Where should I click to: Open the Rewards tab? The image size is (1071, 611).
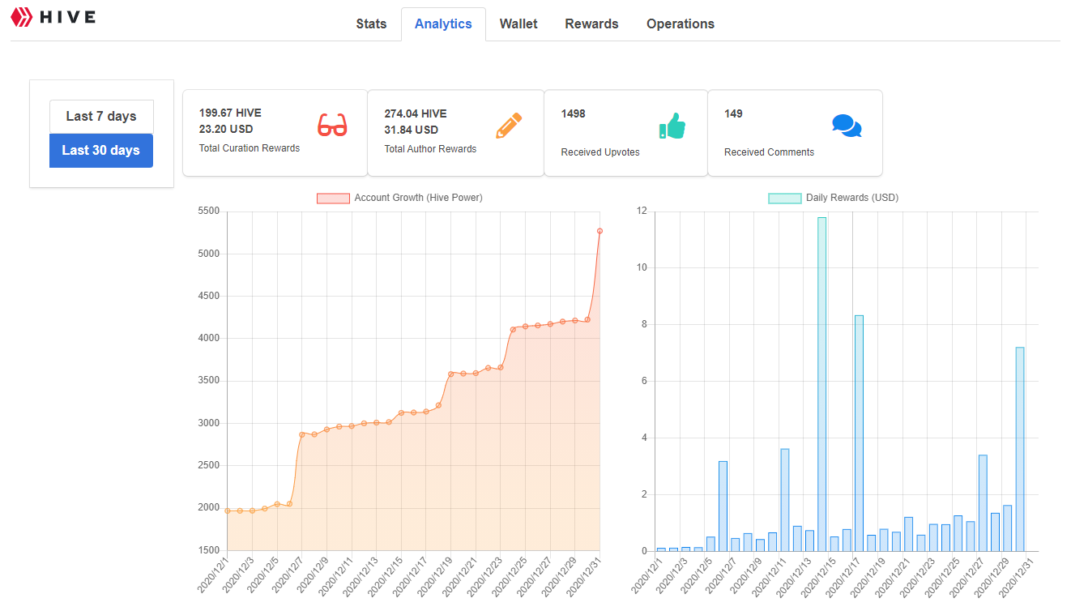coord(591,23)
